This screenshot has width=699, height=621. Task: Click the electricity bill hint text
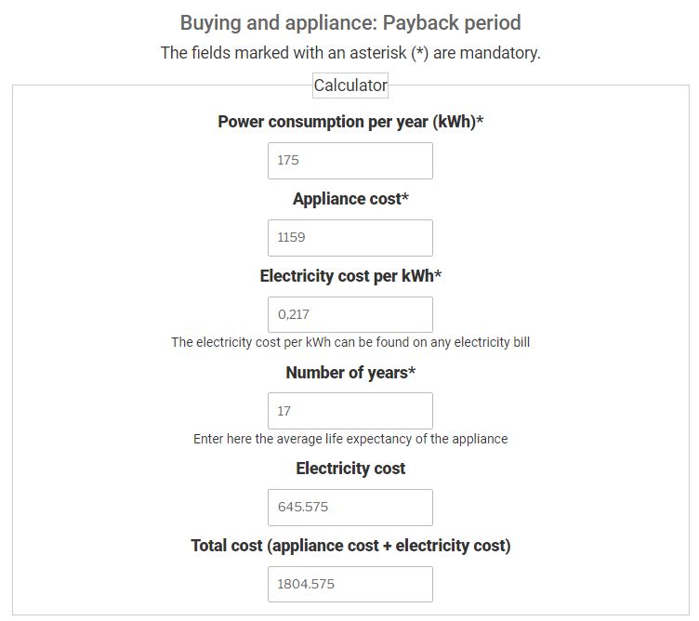click(x=350, y=342)
